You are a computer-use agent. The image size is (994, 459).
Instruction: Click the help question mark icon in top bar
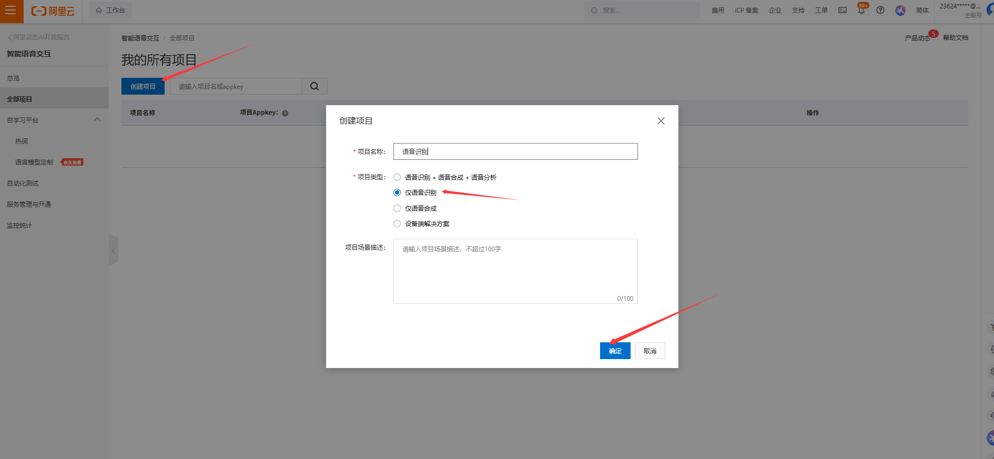[880, 11]
